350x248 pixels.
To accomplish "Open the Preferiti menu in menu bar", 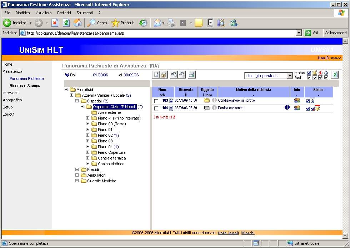I will [64, 13].
